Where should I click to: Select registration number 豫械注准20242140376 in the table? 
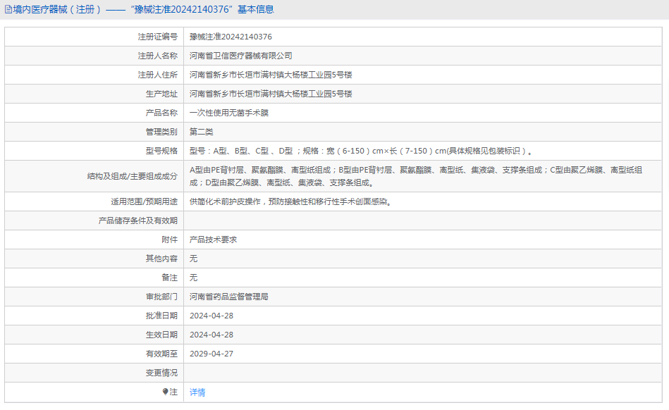click(x=231, y=37)
